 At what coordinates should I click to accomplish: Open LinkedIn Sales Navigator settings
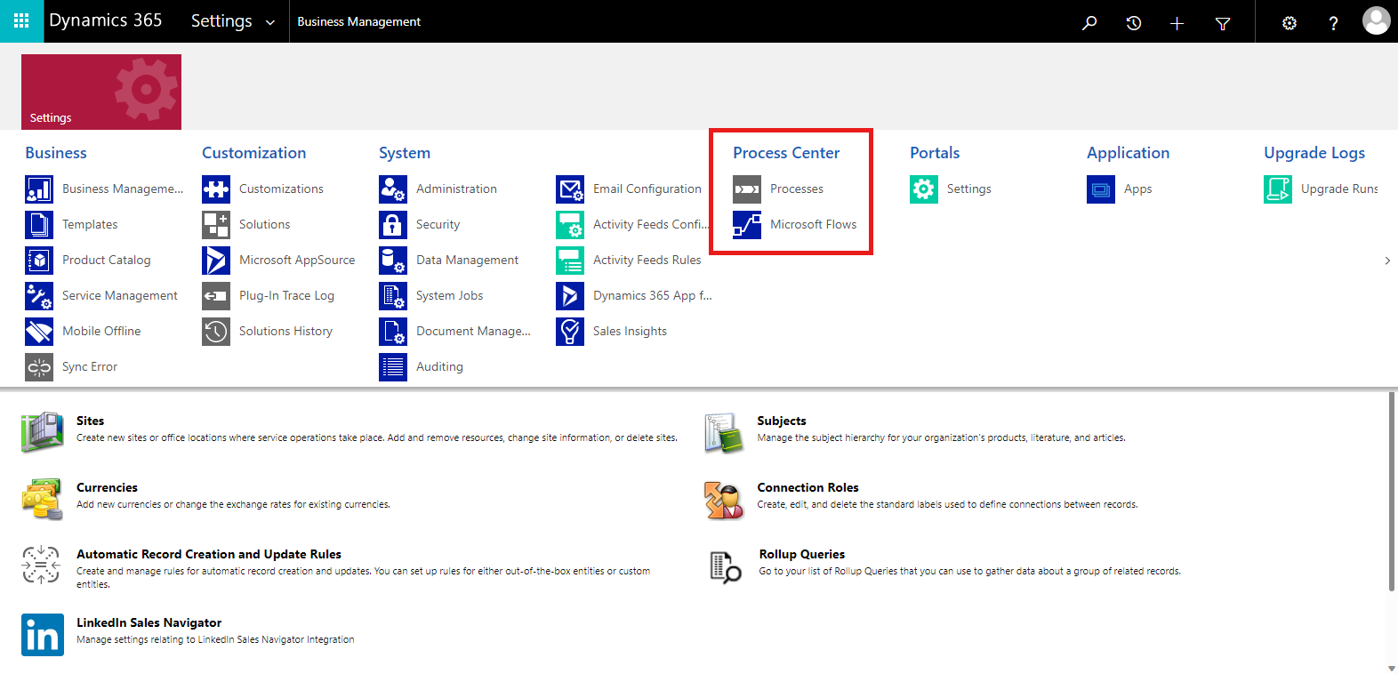pos(149,622)
